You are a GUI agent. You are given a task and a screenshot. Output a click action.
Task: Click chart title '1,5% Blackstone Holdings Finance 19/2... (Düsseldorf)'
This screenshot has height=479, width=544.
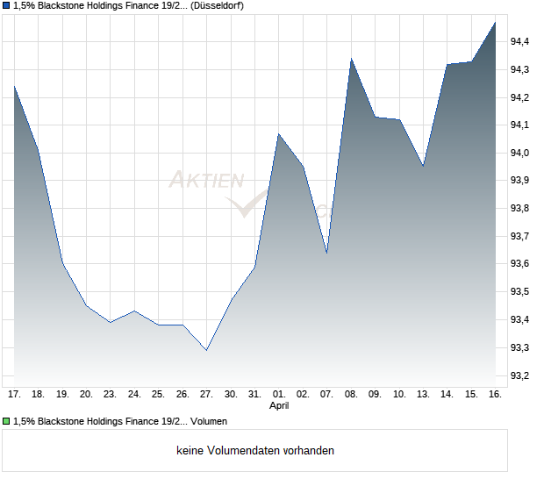pos(128,5)
